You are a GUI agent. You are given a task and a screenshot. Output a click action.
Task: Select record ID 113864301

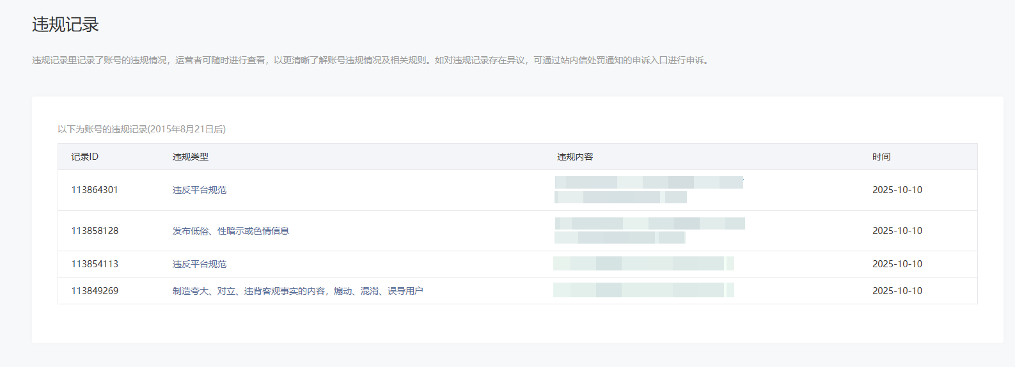point(95,190)
